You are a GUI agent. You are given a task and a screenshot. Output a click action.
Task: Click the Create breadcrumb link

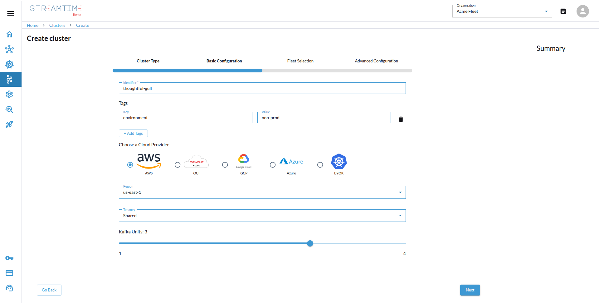click(82, 25)
